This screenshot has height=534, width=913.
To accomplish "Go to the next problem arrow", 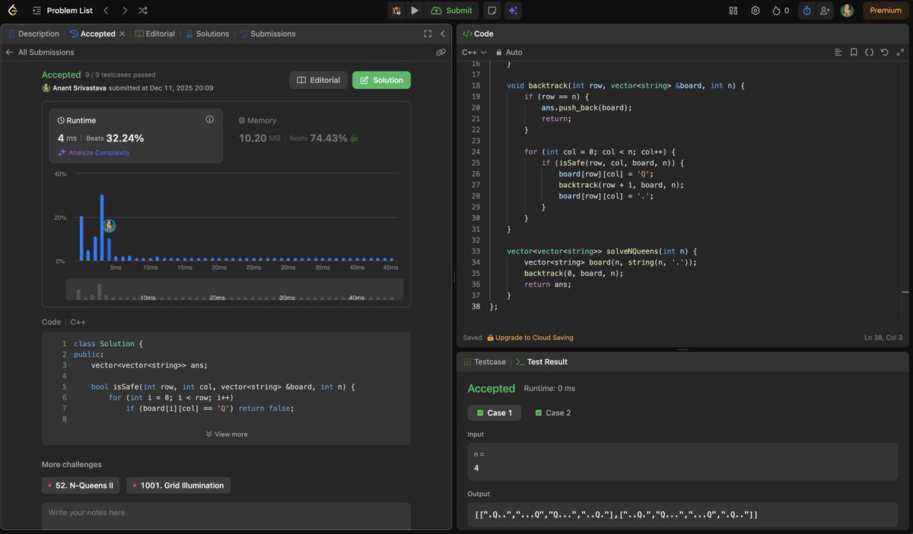I will (x=125, y=11).
